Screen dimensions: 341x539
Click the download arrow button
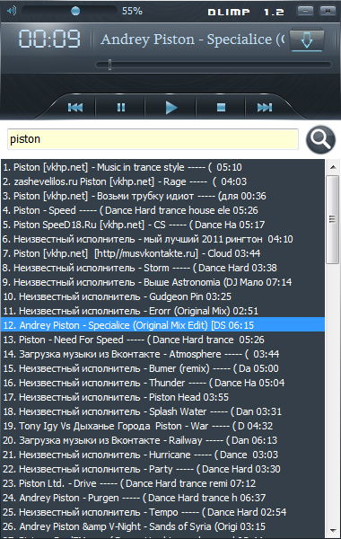[306, 40]
